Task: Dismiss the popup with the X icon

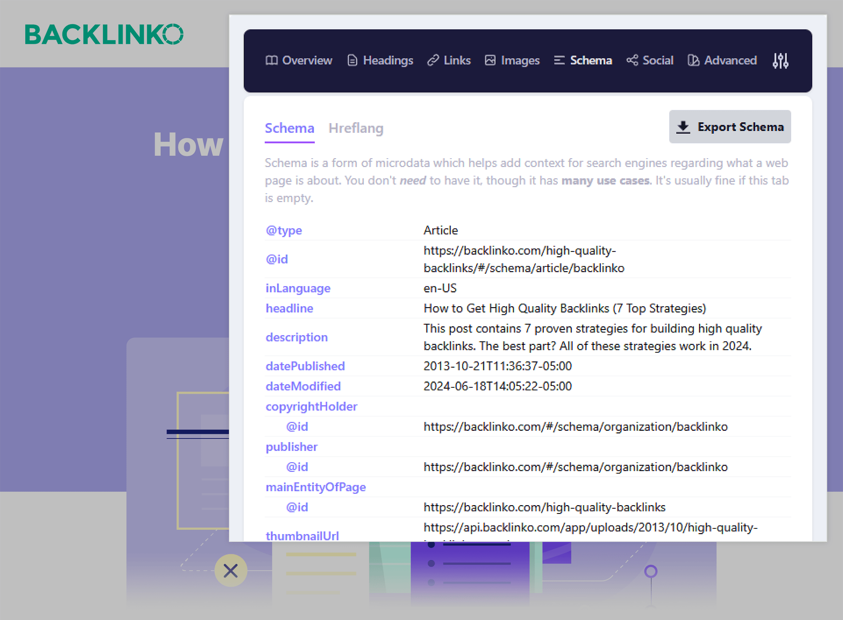Action: [x=230, y=571]
